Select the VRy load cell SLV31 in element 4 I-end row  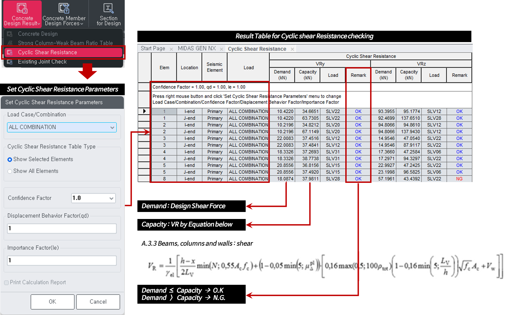(333, 152)
